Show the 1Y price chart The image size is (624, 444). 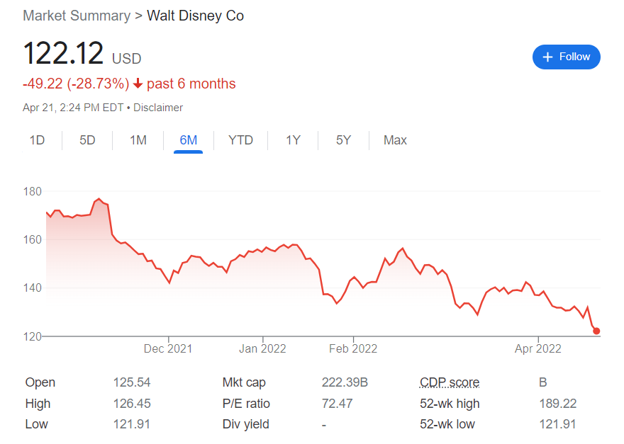293,140
